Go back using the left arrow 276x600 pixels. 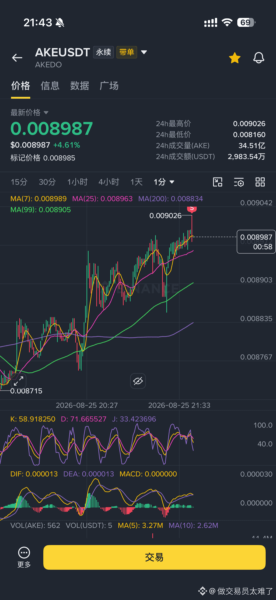(x=17, y=58)
